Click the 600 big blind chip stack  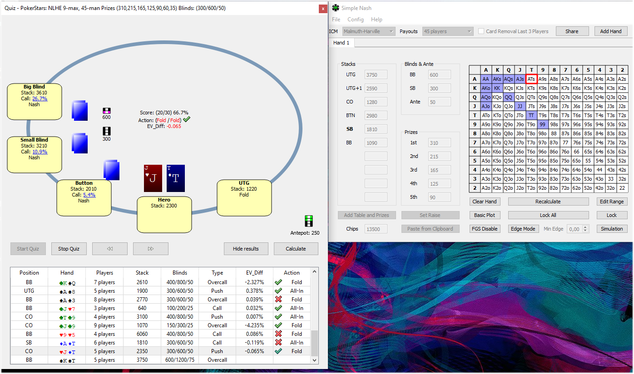point(107,111)
